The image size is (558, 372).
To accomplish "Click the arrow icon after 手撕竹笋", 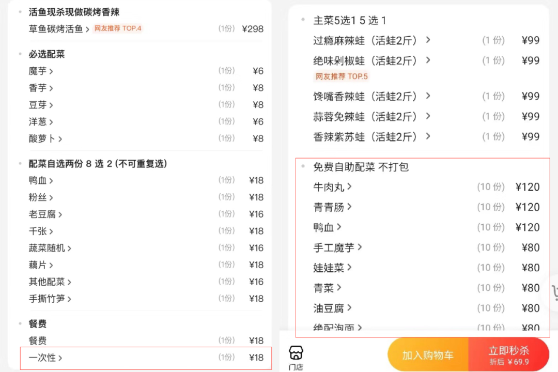I will coord(69,299).
